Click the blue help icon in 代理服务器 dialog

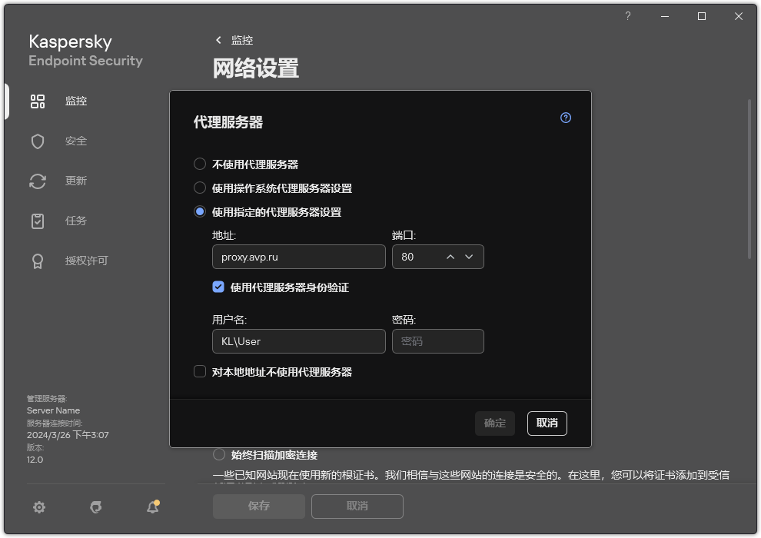click(565, 118)
